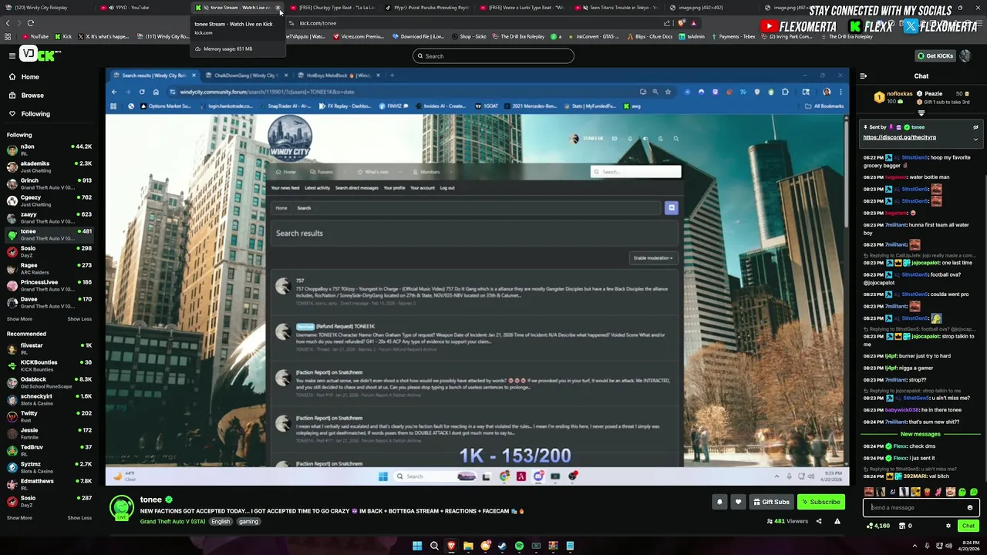Show less recommended channels
Viewport: 987px width, 555px height.
tap(79, 518)
